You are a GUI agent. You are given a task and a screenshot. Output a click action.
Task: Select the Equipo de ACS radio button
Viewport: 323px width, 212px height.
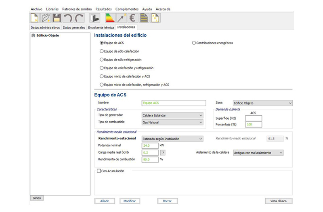pyautogui.click(x=102, y=43)
